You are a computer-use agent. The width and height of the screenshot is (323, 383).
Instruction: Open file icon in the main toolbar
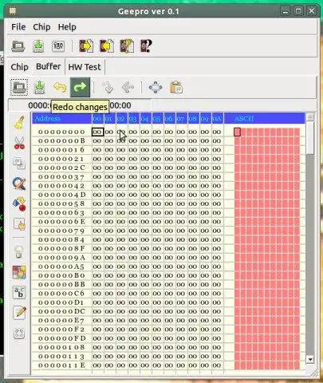coord(18,46)
